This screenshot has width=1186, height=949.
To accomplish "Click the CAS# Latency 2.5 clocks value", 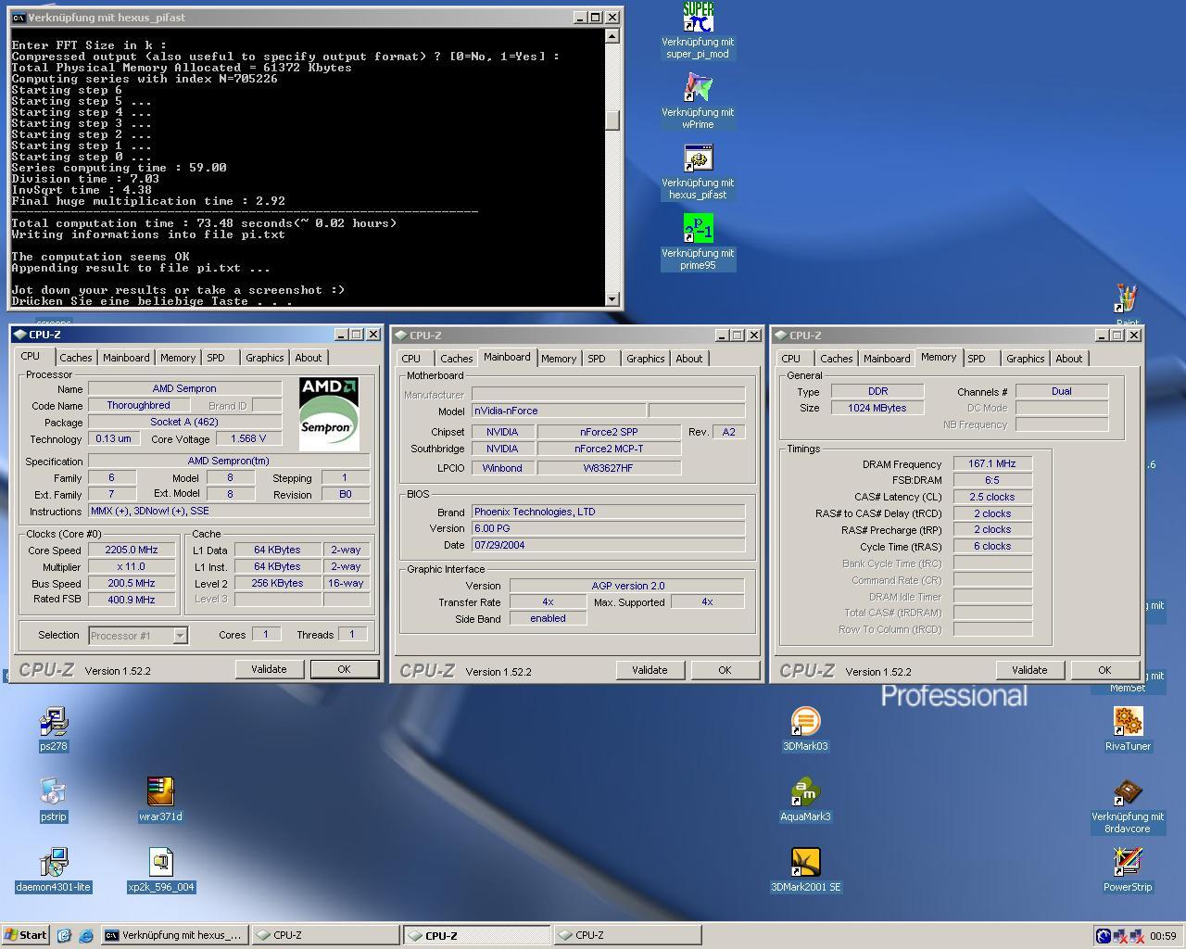I will [992, 497].
